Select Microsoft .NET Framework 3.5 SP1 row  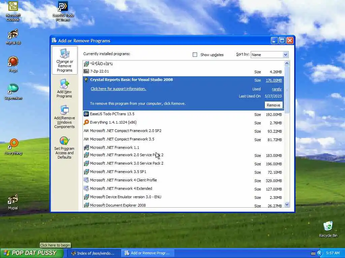pos(184,172)
